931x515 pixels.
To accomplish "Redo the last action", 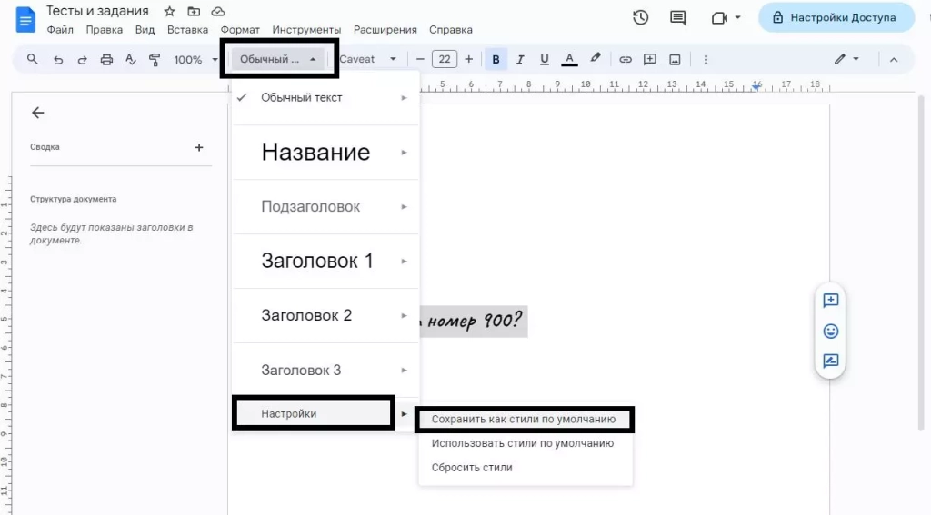I will coord(82,59).
